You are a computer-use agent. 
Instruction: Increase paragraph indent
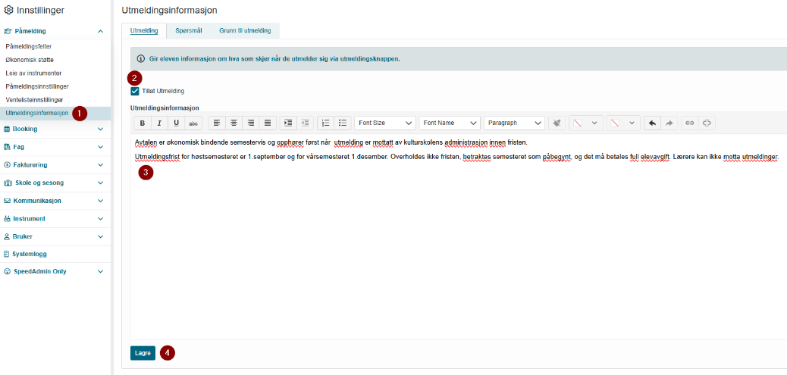288,123
